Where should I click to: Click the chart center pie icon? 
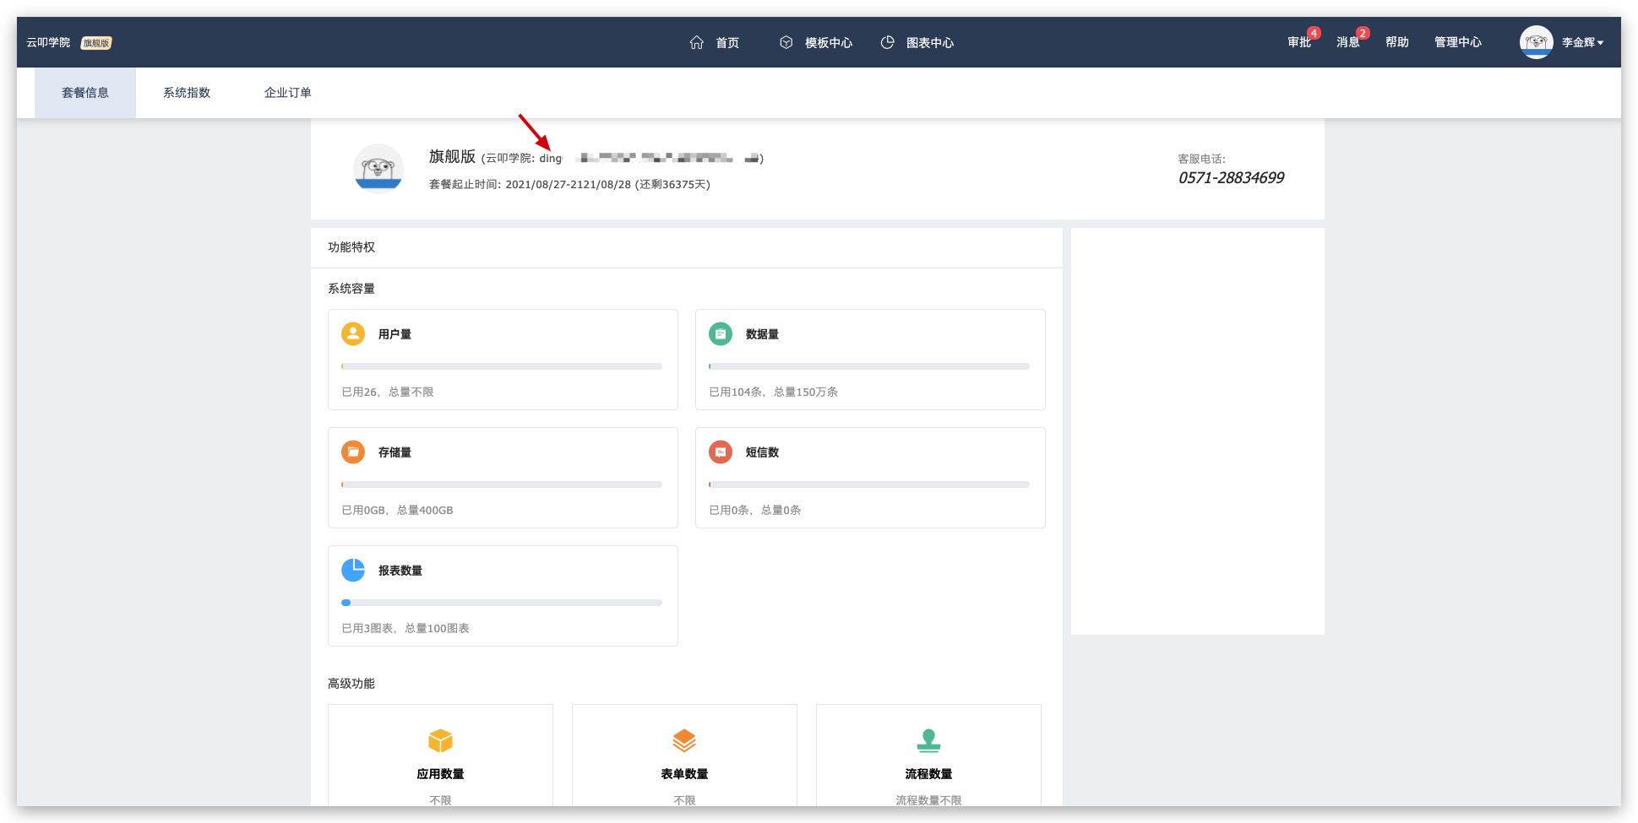(x=887, y=42)
